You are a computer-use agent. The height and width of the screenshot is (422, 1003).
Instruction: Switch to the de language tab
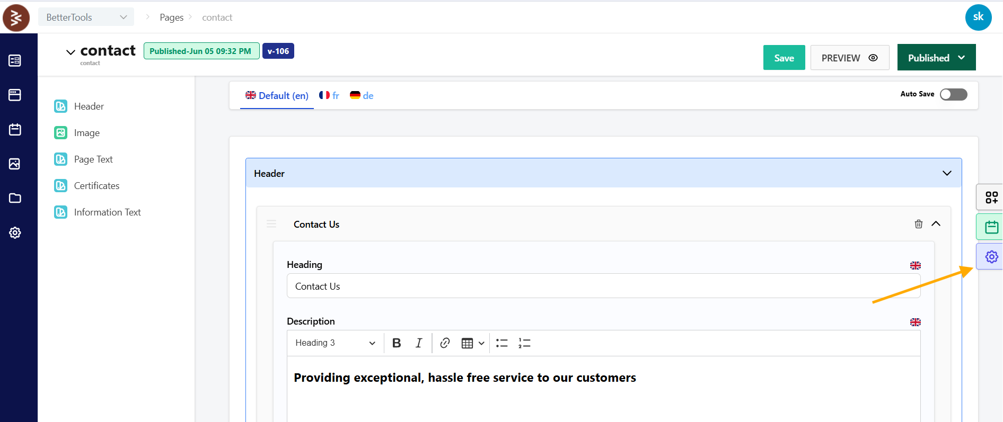(x=362, y=95)
